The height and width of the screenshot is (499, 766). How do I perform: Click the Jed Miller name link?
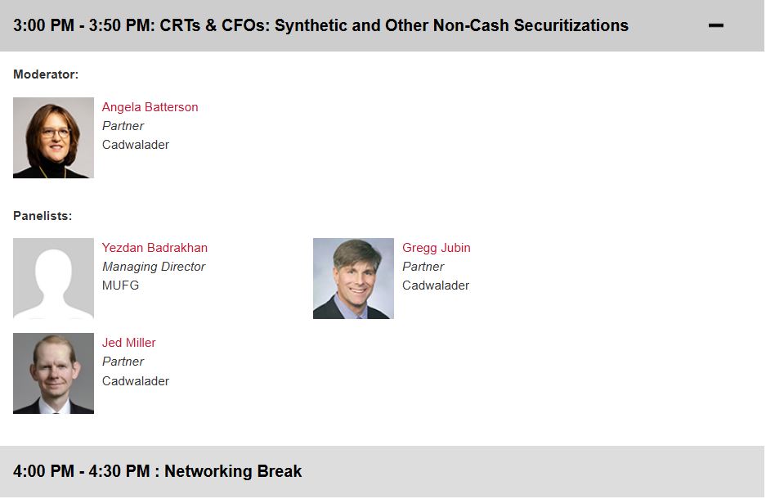click(128, 343)
